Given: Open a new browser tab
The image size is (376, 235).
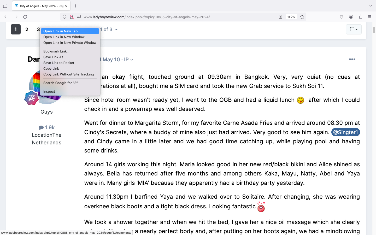Looking at the screenshot, I should (75, 6).
